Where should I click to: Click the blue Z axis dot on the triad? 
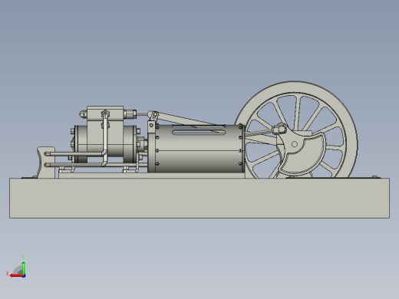24,276
